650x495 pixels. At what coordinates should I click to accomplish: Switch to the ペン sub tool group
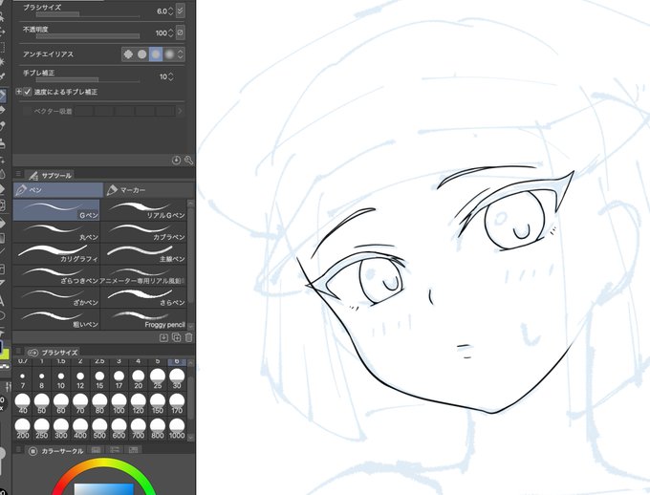coord(58,190)
